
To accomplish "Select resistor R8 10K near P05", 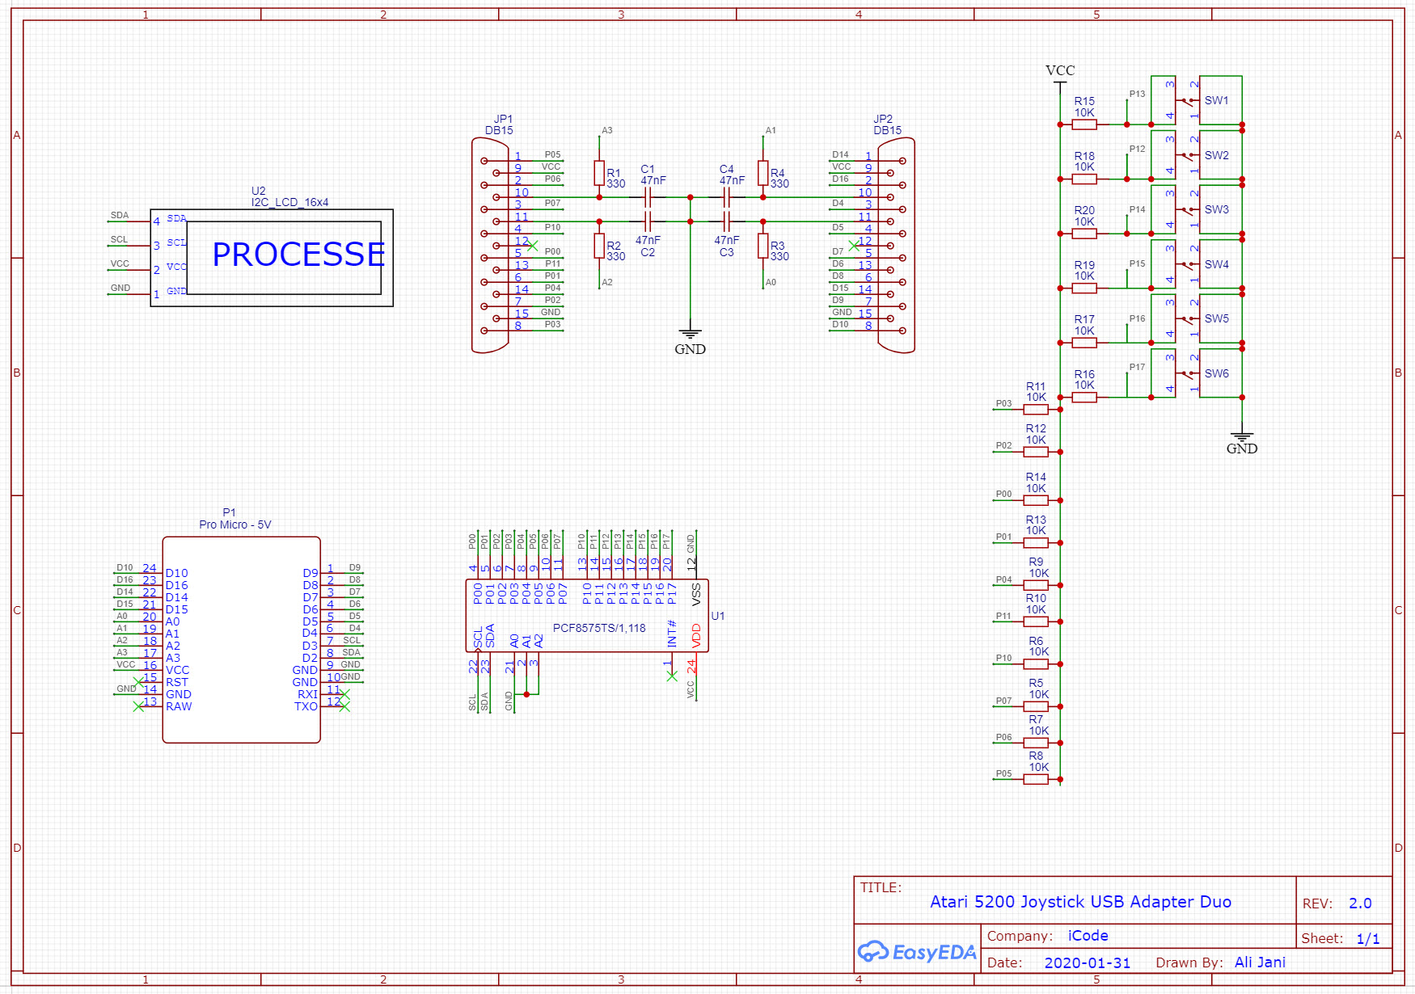I will point(1036,779).
